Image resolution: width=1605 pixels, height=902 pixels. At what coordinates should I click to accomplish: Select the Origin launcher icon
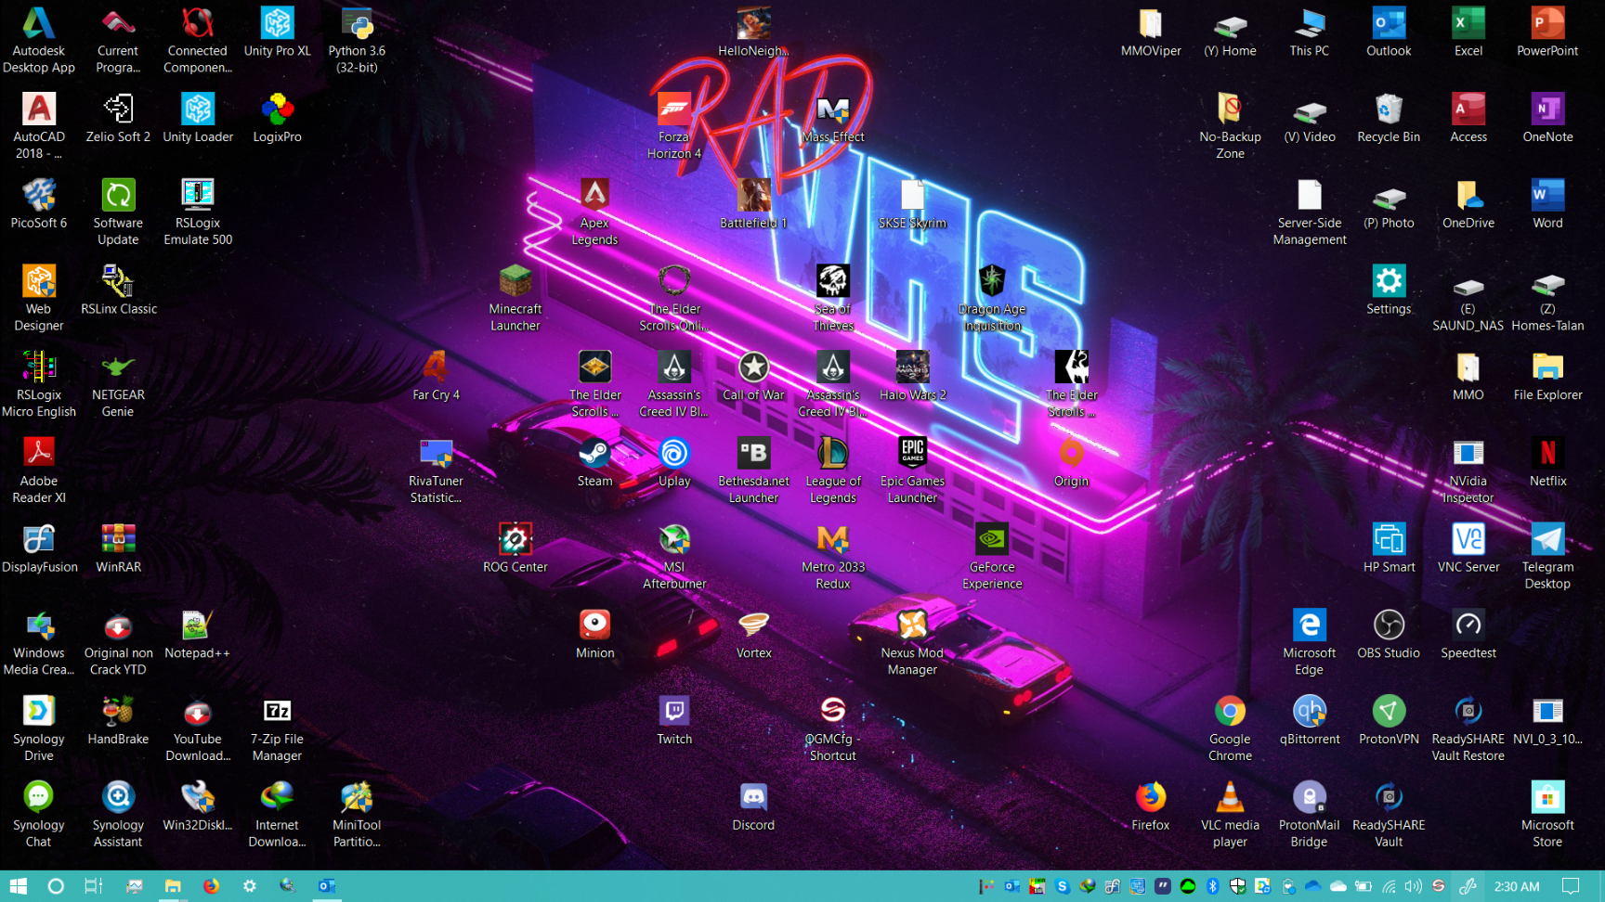pos(1071,462)
